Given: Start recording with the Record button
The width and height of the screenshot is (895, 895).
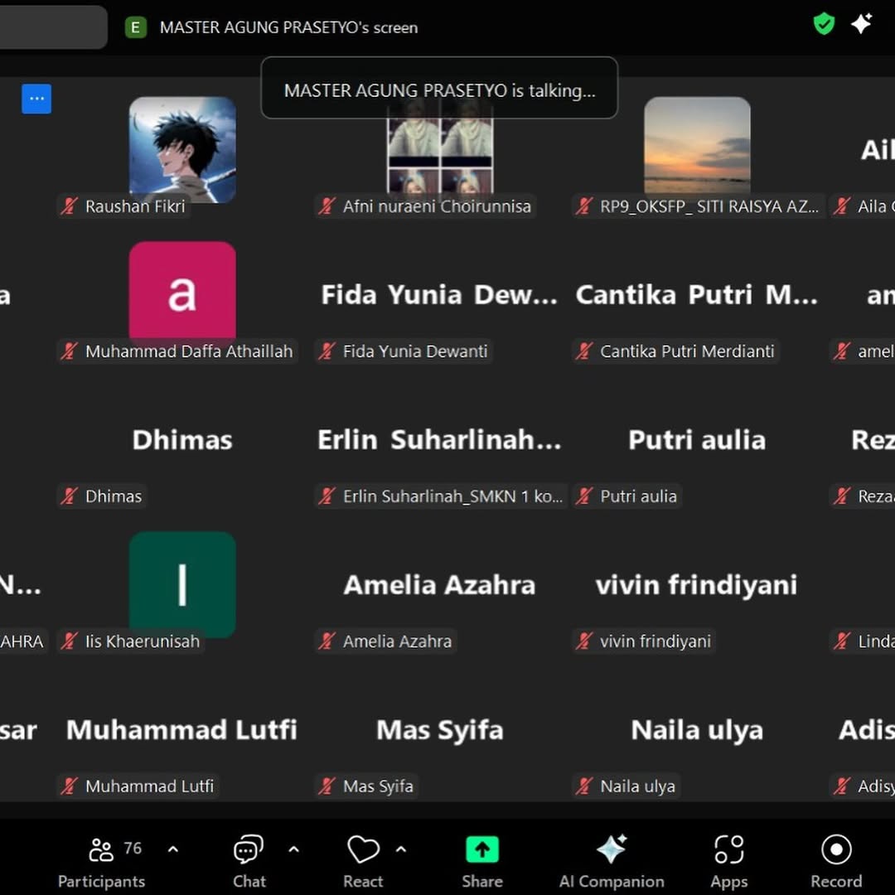Looking at the screenshot, I should (835, 860).
